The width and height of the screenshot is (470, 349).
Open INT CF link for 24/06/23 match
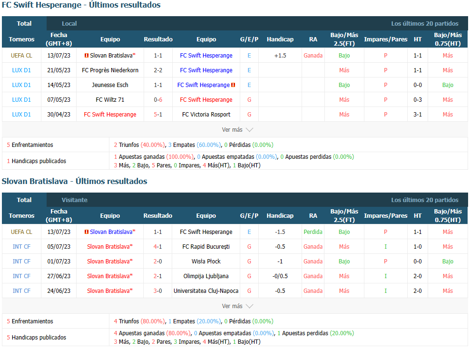tap(21, 291)
